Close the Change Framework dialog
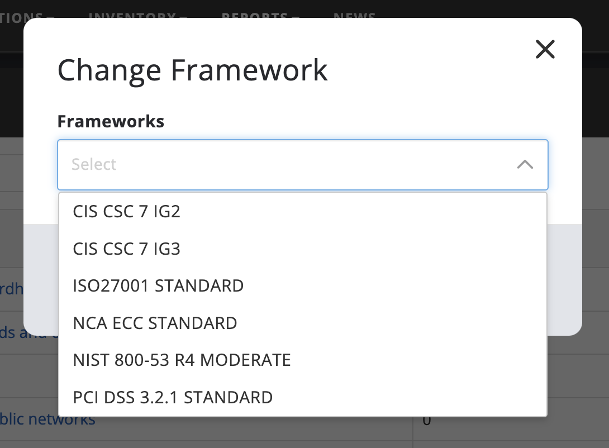 tap(545, 49)
